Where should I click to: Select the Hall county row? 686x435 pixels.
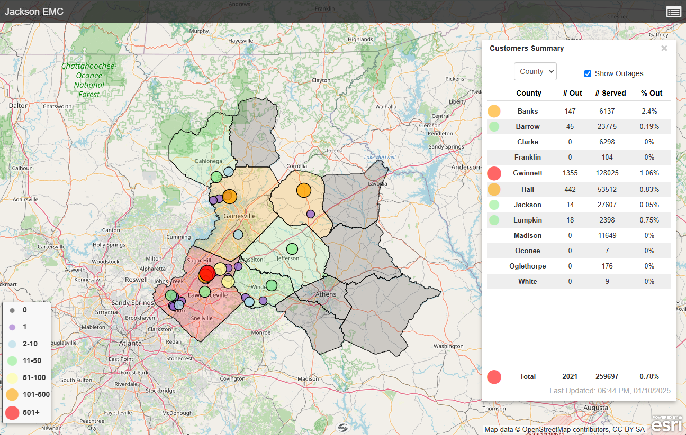point(527,189)
